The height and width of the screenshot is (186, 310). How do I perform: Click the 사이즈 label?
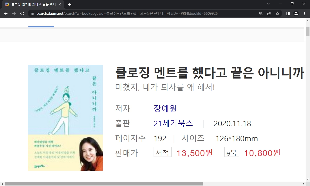[x=193, y=138]
